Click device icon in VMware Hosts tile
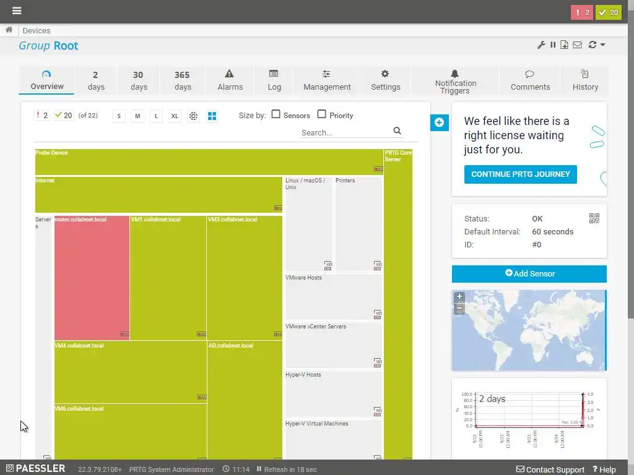 point(377,314)
